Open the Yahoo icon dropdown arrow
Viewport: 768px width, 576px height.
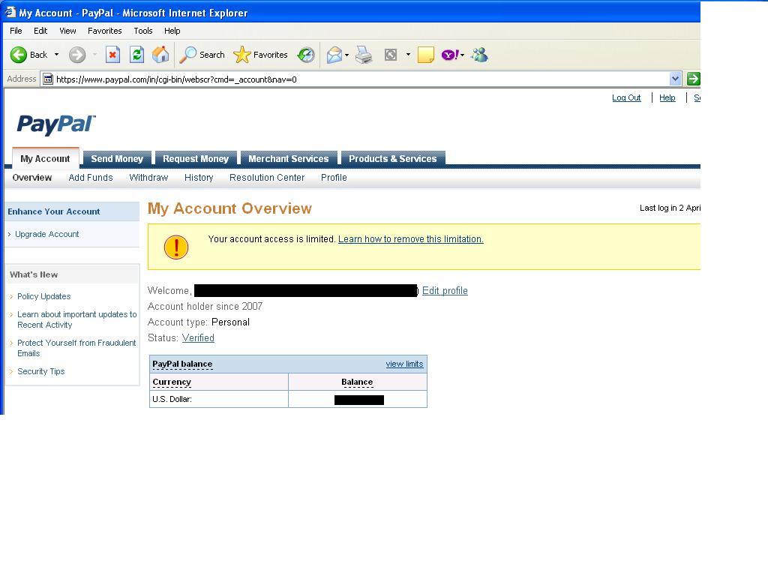coord(462,55)
